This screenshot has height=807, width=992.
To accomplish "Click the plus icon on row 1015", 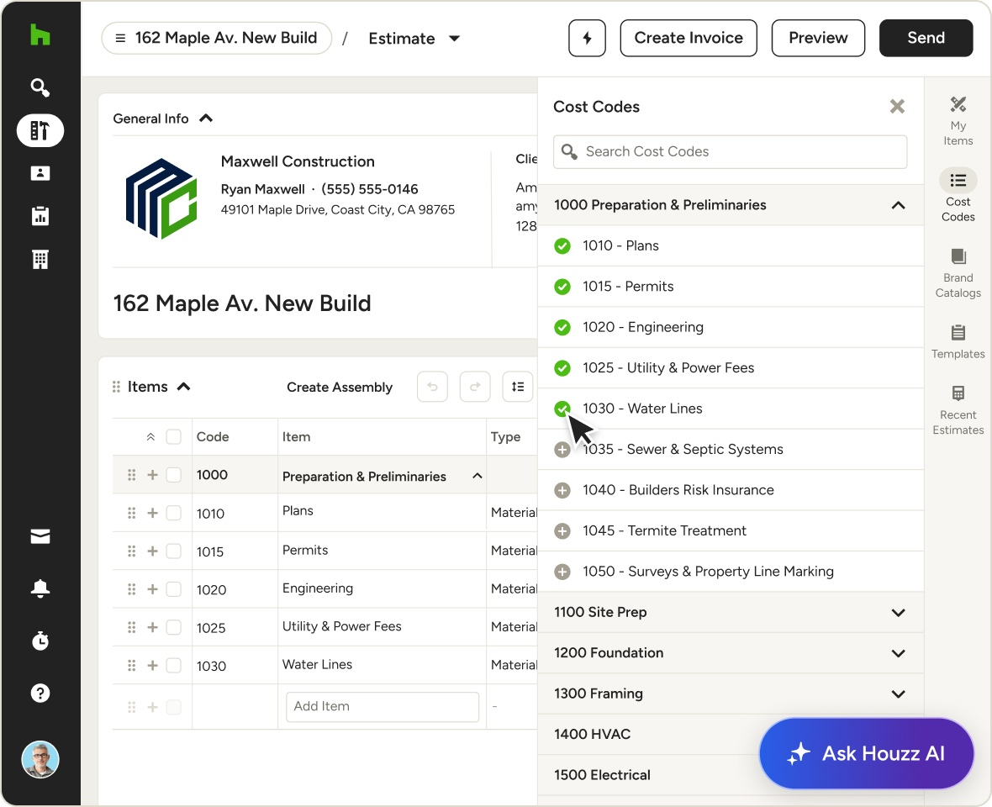I will [x=152, y=551].
